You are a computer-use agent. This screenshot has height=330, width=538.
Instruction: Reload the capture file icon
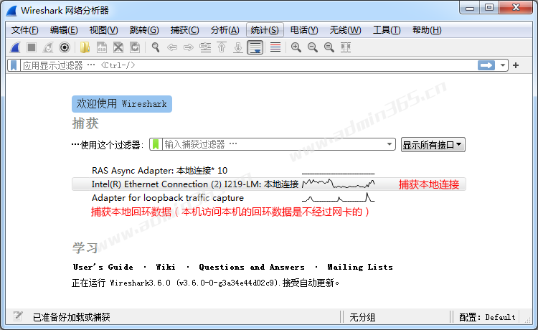135,47
